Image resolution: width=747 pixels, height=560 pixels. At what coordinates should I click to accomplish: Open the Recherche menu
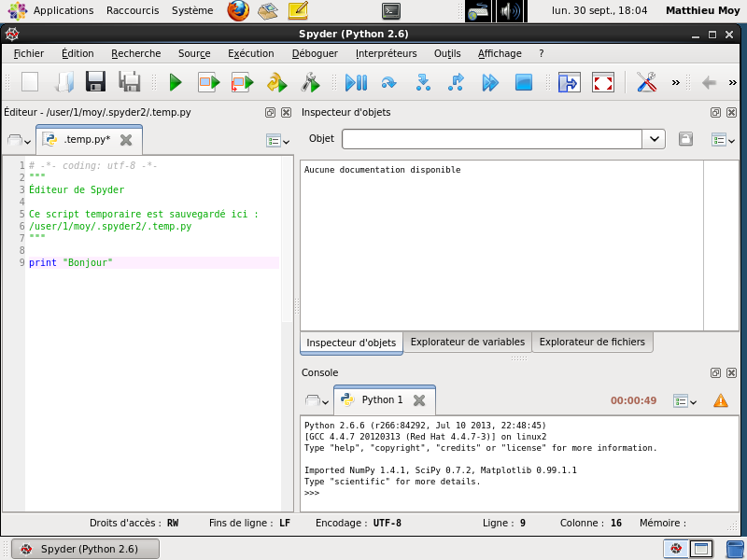pyautogui.click(x=135, y=53)
